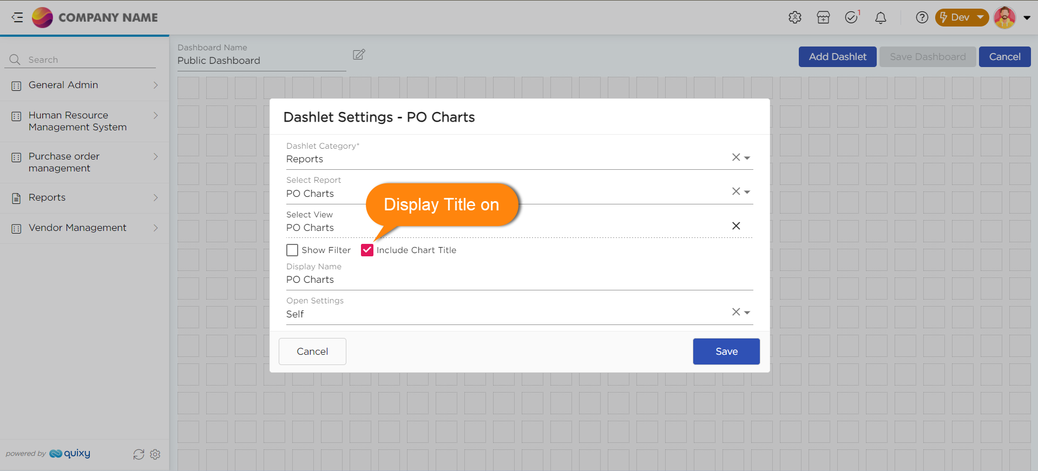Open the Dev environment dropdown

(x=962, y=17)
